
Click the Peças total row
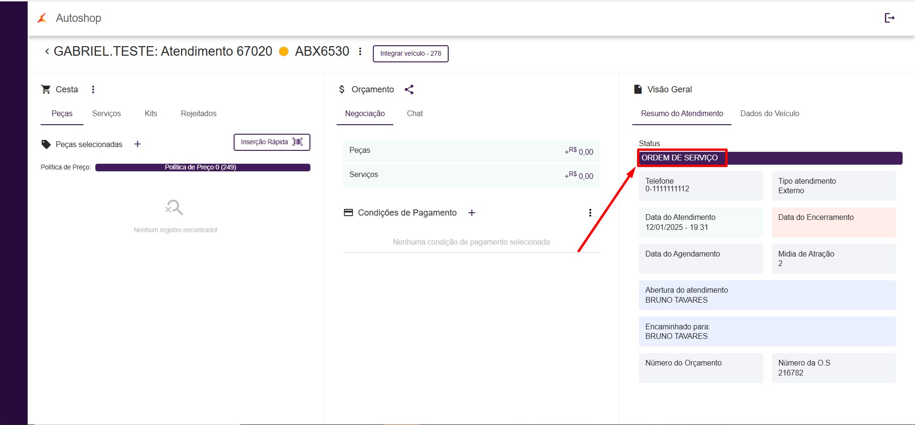tap(471, 151)
